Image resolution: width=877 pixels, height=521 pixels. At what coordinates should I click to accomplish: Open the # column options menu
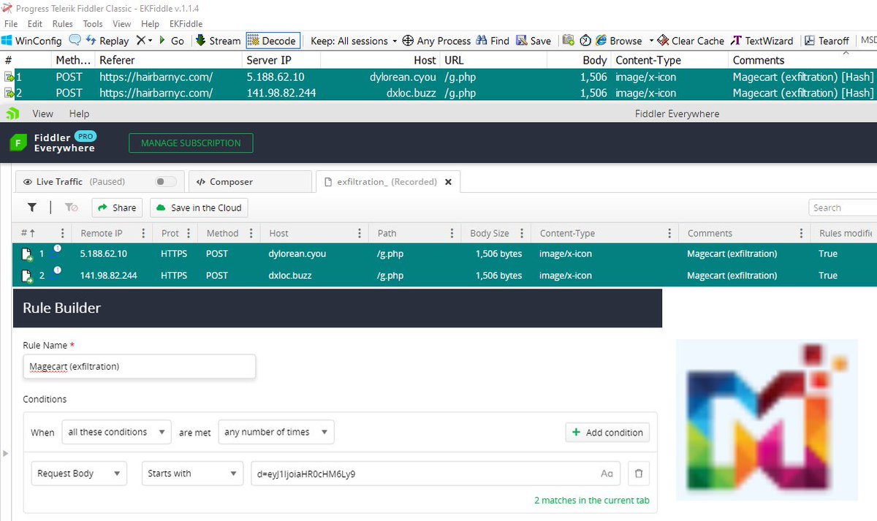(x=62, y=233)
